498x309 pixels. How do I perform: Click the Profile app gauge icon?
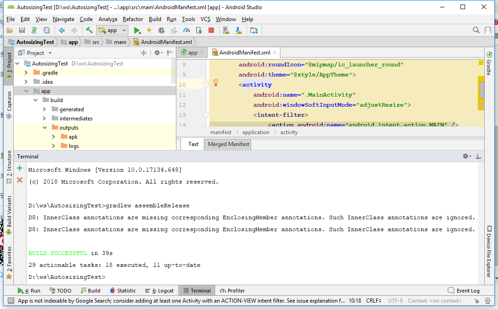tap(186, 31)
